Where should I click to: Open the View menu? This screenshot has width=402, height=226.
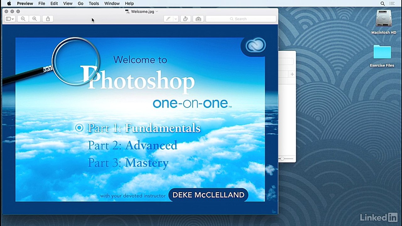(68, 3)
